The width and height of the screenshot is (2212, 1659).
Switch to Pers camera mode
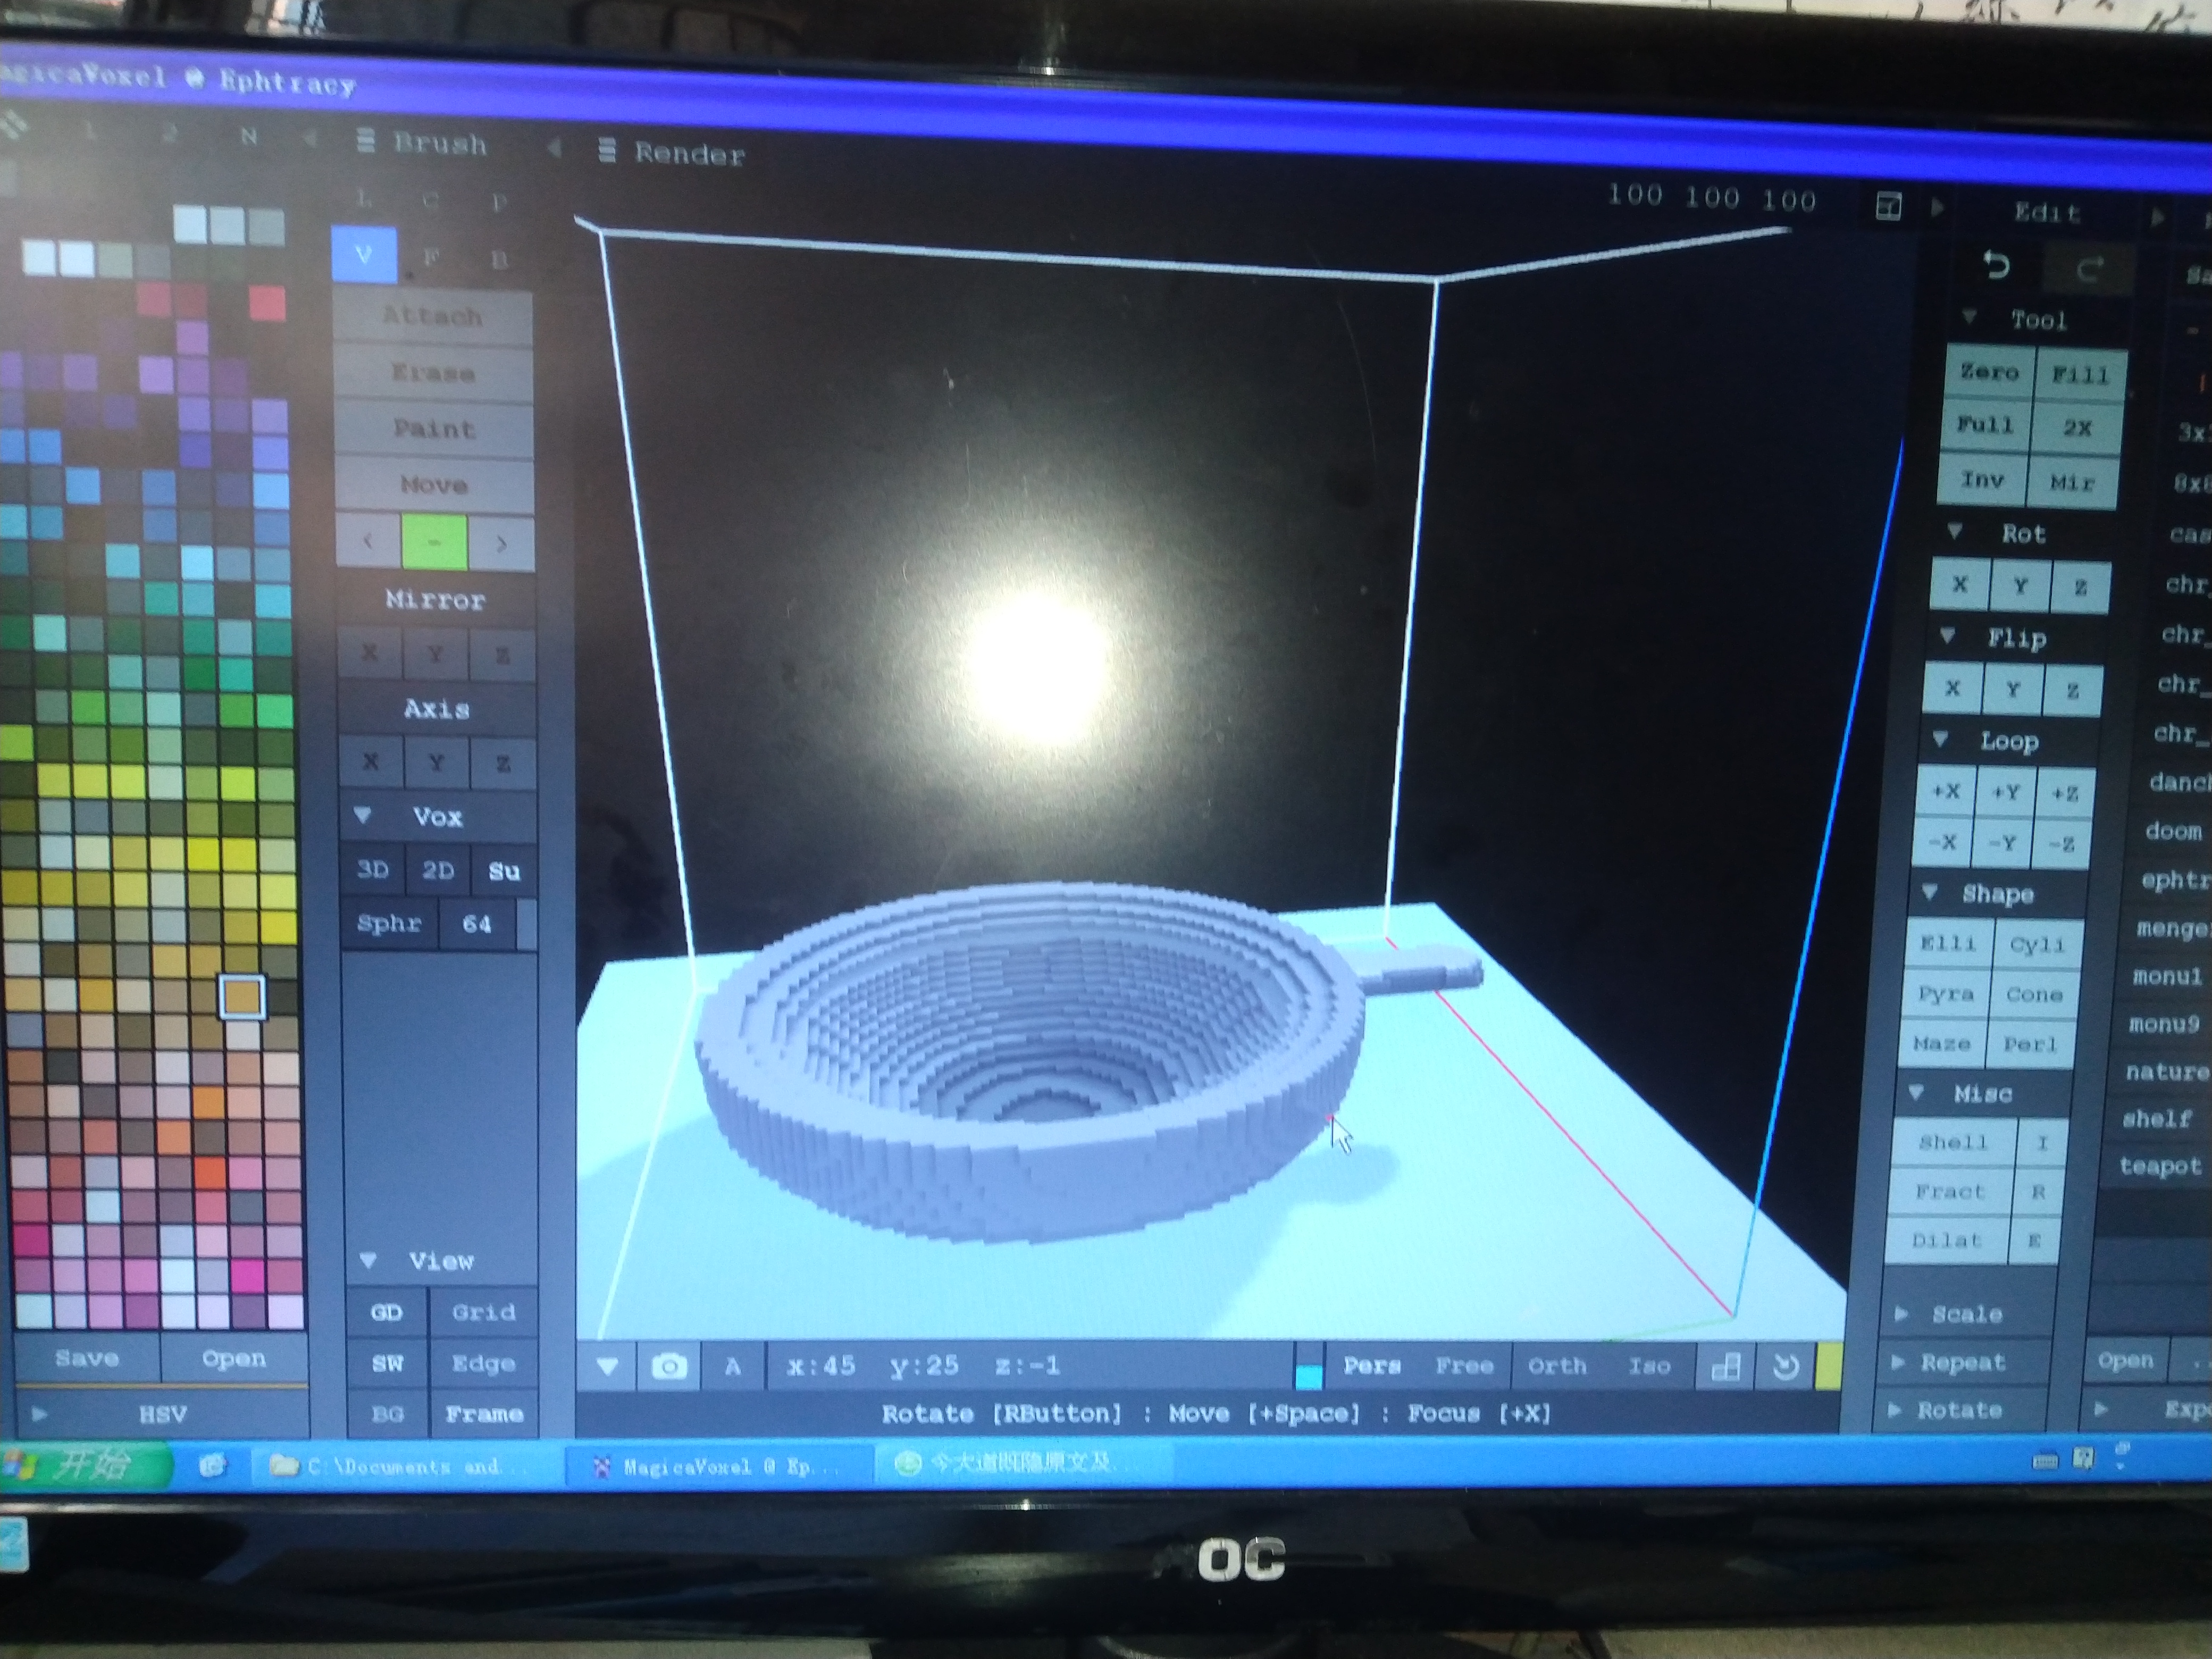coord(1371,1366)
